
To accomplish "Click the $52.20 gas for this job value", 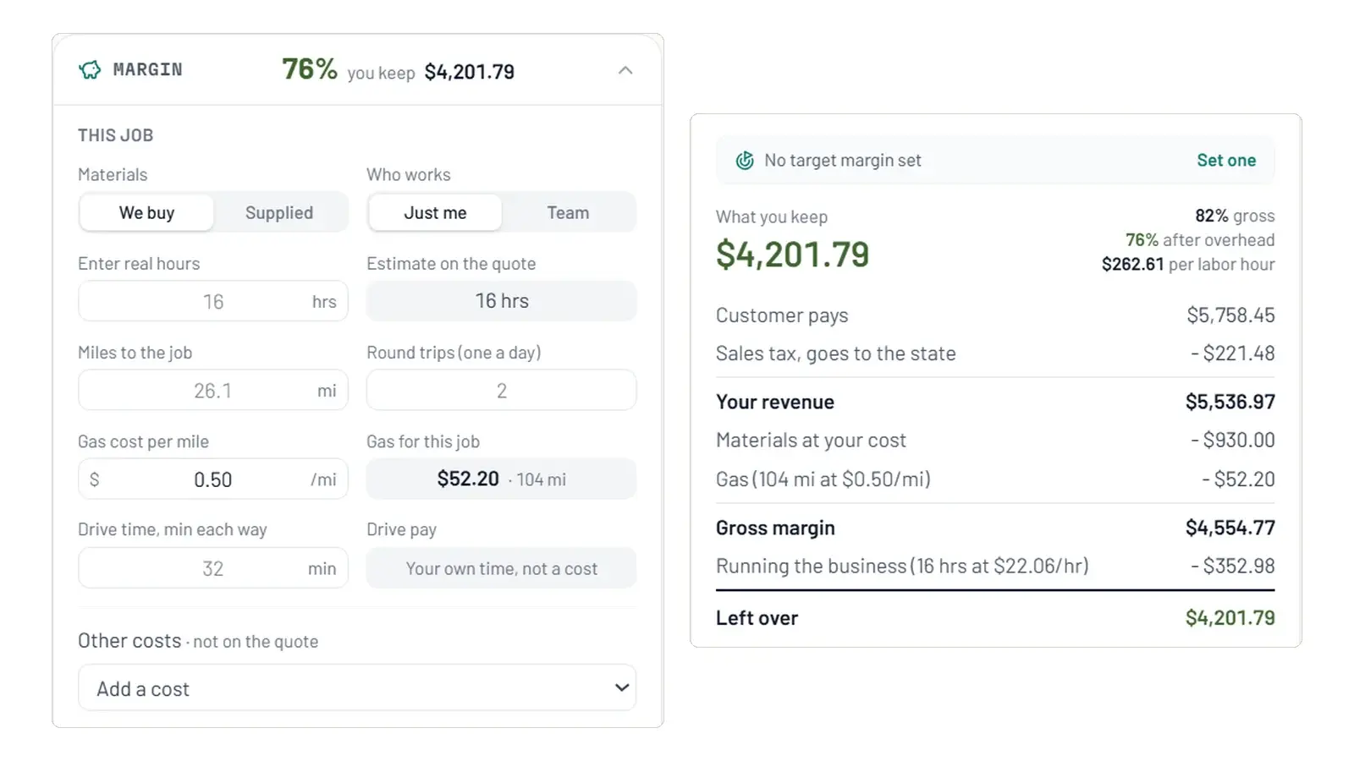I will [x=468, y=479].
